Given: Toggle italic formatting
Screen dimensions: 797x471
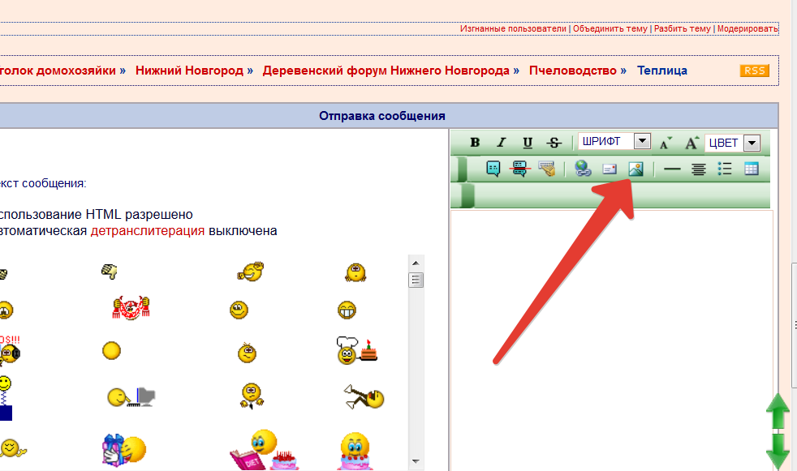Looking at the screenshot, I should coord(501,143).
